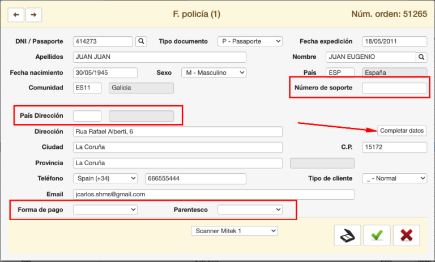Click the Email input field
The width and height of the screenshot is (435, 262).
[x=214, y=194]
